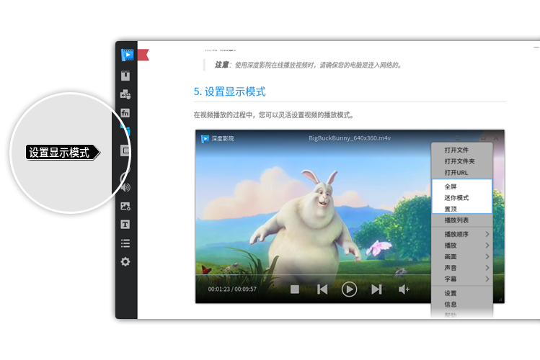Click the player's maximize window button
This screenshot has width=540, height=360.
pyautogui.click(x=483, y=138)
